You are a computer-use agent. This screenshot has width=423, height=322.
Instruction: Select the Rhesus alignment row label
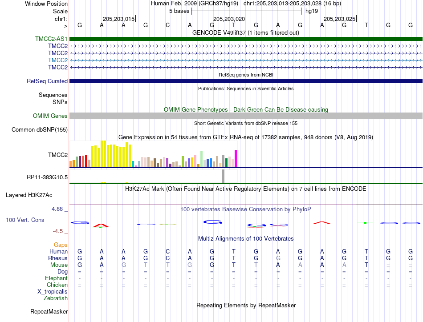click(x=58, y=258)
